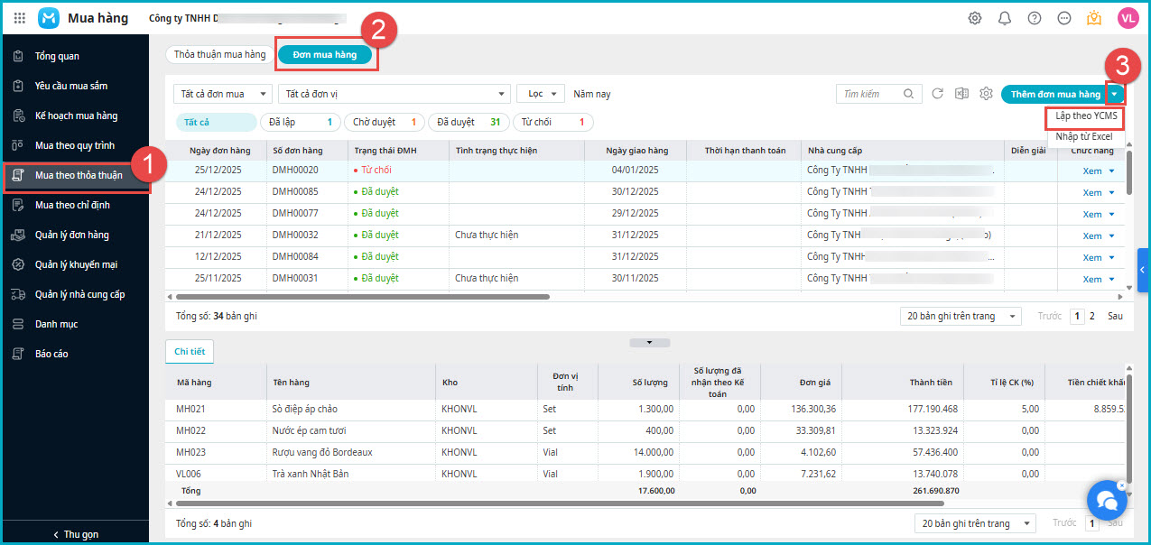Open the app launcher grid icon
The height and width of the screenshot is (545, 1151).
[x=20, y=18]
